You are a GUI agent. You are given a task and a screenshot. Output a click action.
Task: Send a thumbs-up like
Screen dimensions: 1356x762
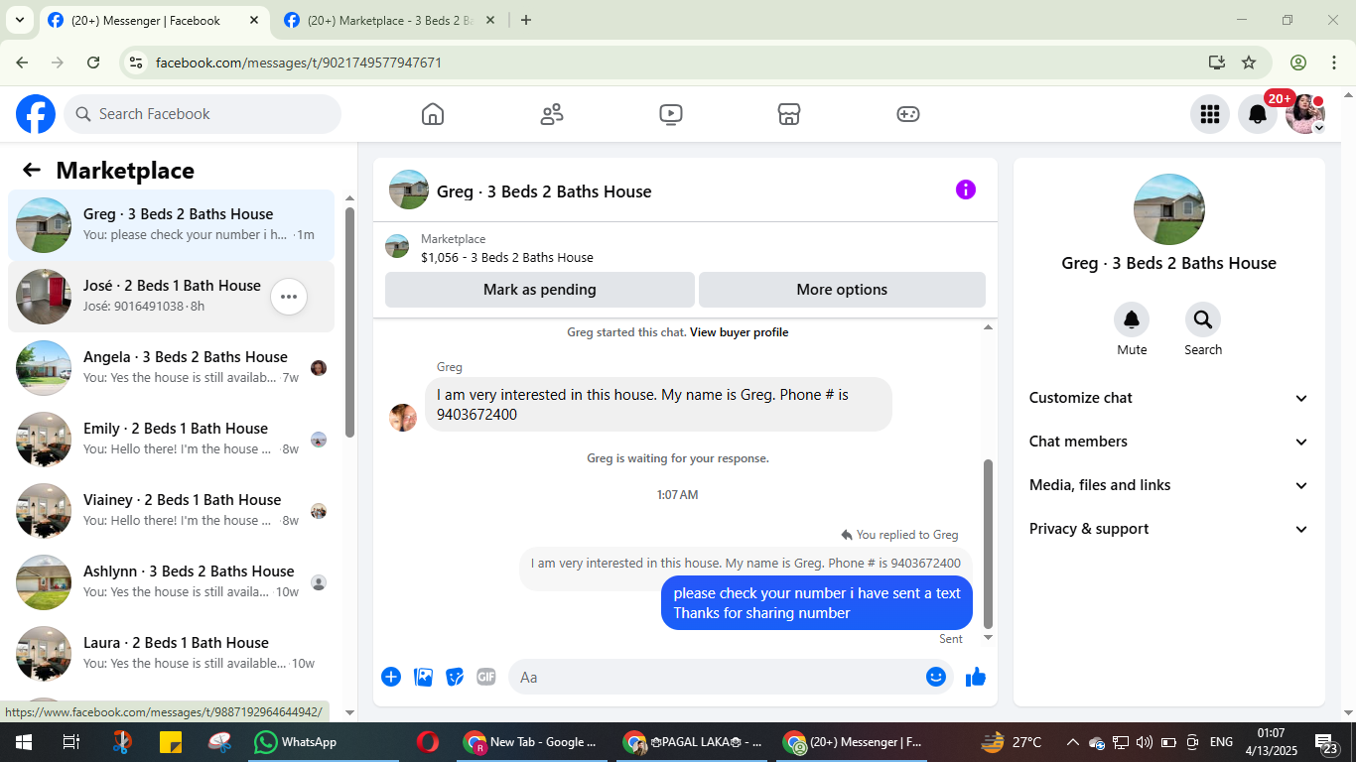point(976,677)
